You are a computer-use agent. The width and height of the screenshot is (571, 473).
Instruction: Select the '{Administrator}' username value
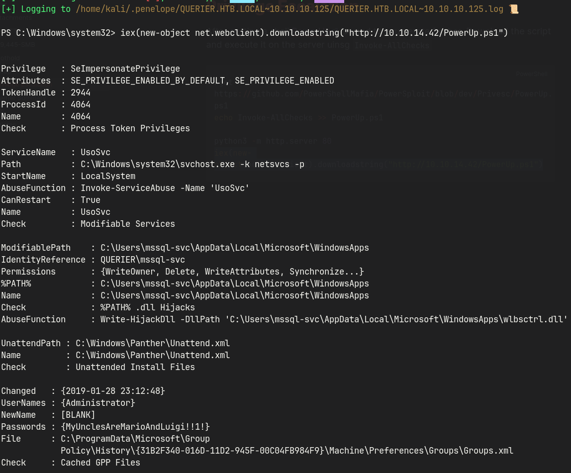pyautogui.click(x=98, y=403)
